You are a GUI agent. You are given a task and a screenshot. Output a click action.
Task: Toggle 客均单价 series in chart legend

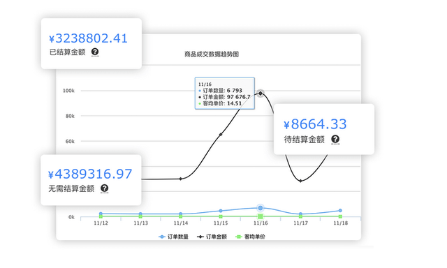pos(250,237)
